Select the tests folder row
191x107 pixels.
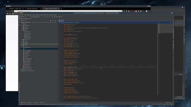pyautogui.click(x=39, y=44)
